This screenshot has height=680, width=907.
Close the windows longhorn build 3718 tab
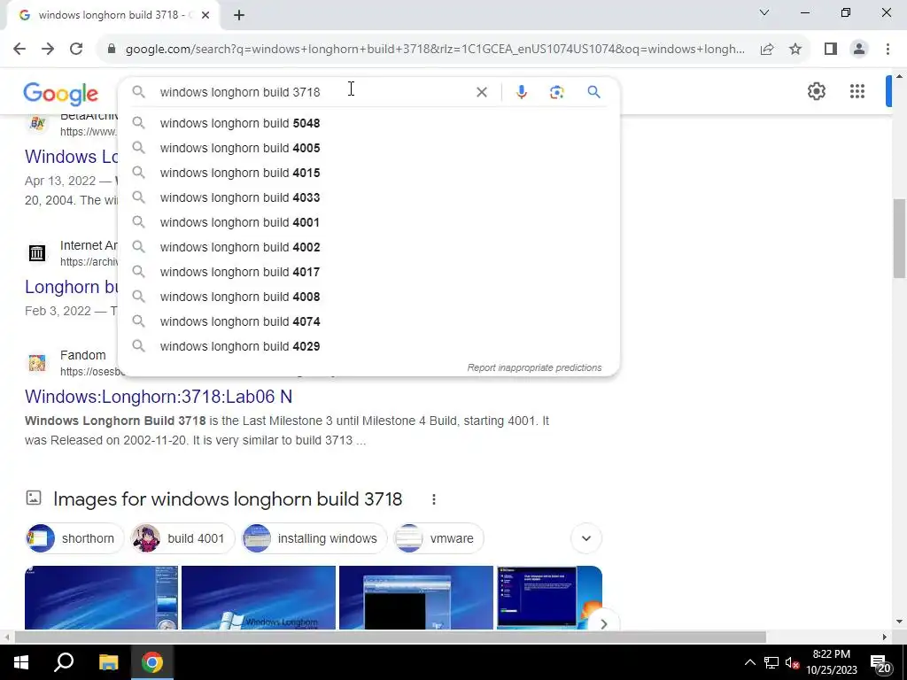(x=205, y=15)
